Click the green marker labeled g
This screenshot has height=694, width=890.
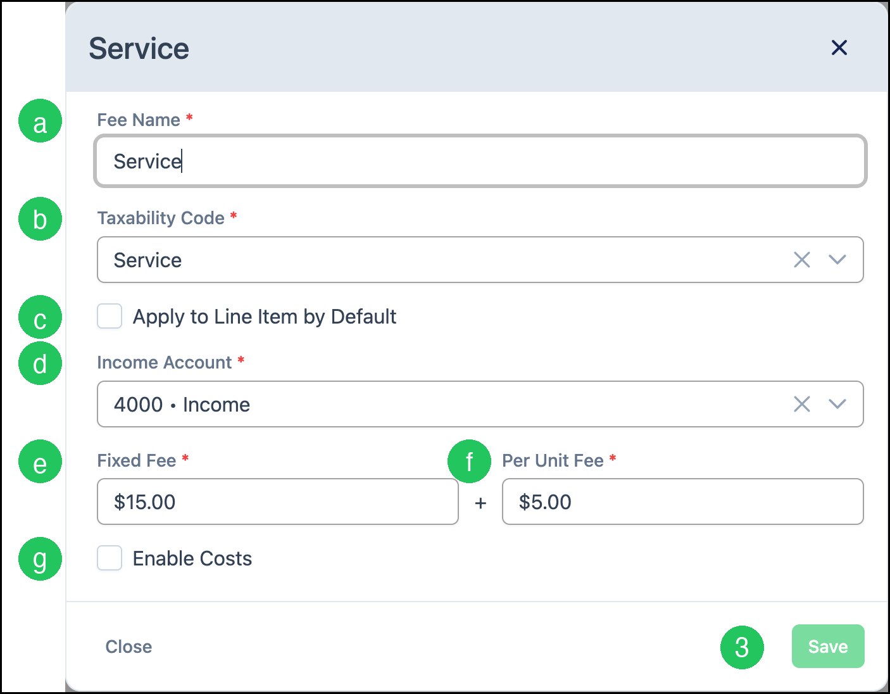point(40,559)
